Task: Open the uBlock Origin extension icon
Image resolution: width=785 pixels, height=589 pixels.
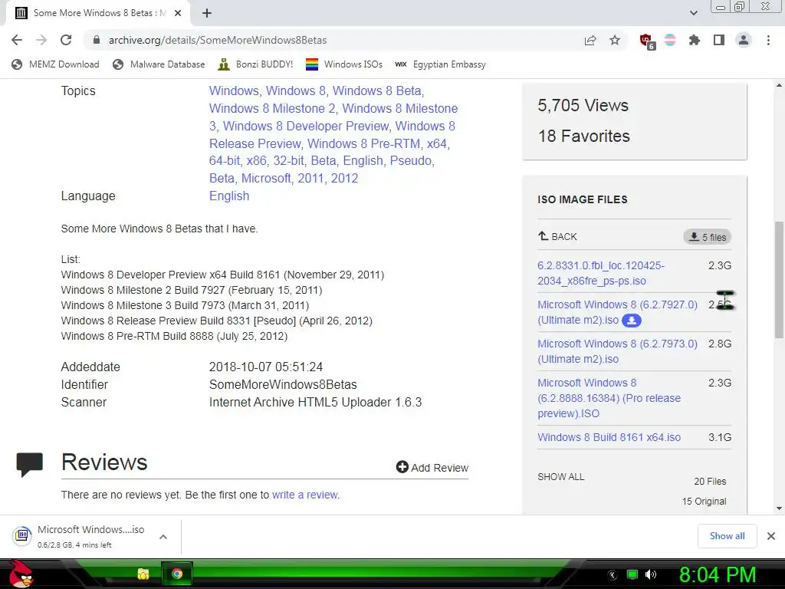Action: [646, 41]
